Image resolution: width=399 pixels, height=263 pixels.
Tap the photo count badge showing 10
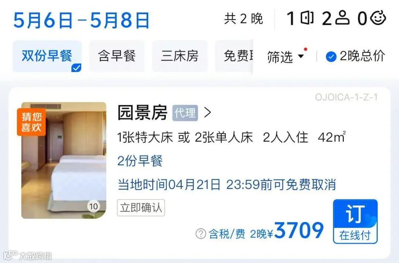[93, 206]
